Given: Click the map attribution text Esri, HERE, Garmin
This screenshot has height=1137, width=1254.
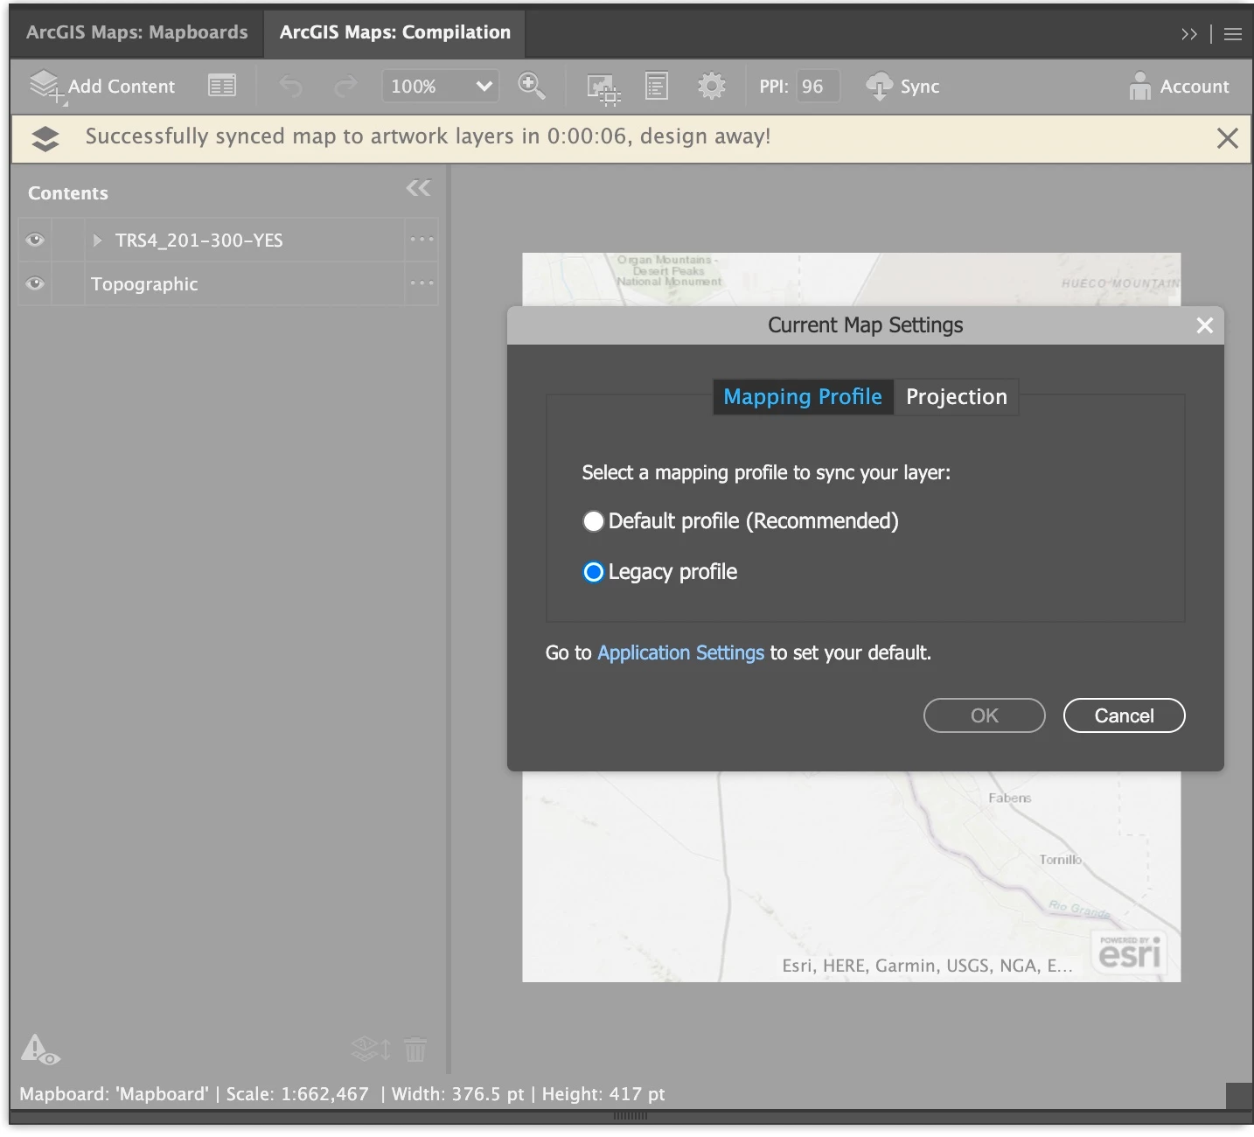Looking at the screenshot, I should [x=927, y=966].
